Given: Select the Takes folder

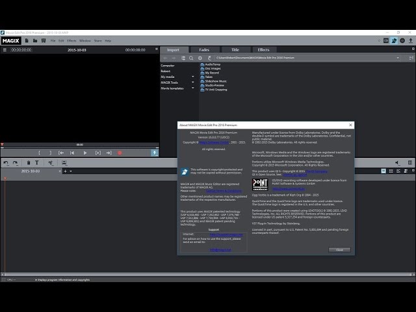Looking at the screenshot, I should coord(207,77).
